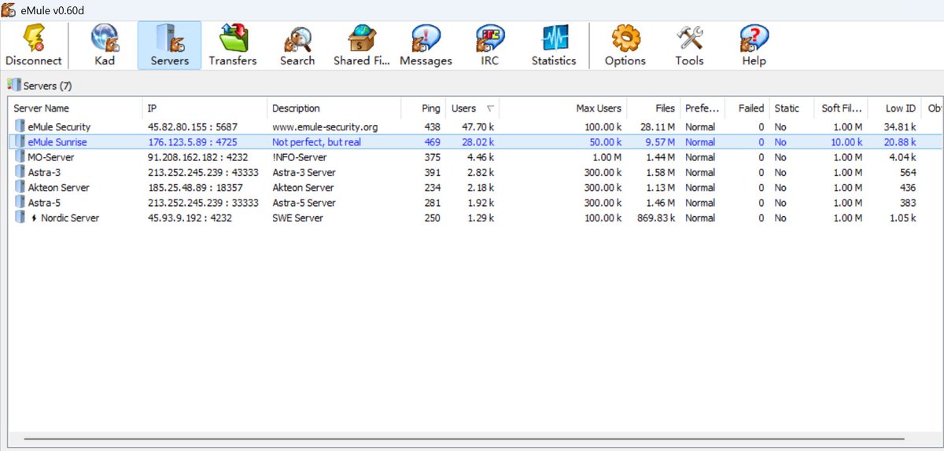Click the ping value 234
The width and height of the screenshot is (944, 451).
click(x=431, y=188)
